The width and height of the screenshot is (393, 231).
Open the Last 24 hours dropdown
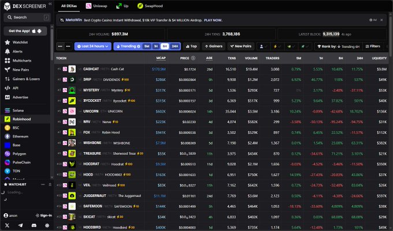tap(92, 46)
